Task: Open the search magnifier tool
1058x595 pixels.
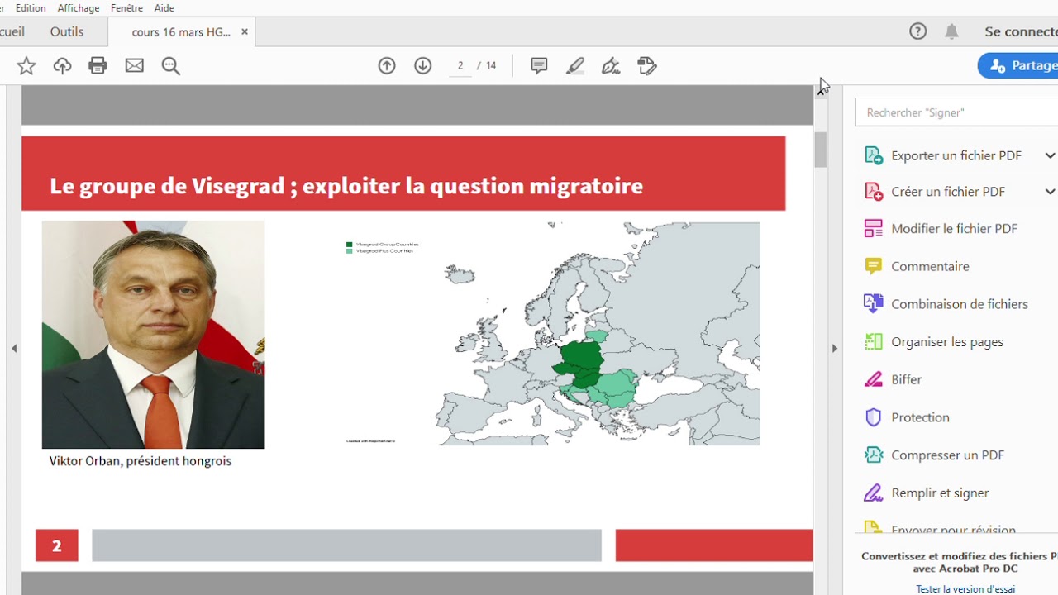Action: coord(170,66)
